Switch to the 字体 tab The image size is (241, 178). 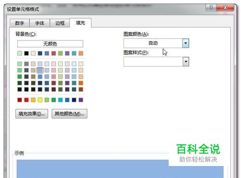(x=40, y=23)
